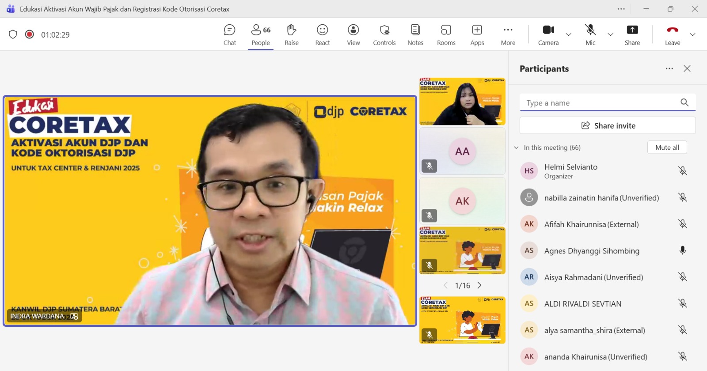This screenshot has height=371, width=707.
Task: Open the Chat panel
Action: click(230, 34)
